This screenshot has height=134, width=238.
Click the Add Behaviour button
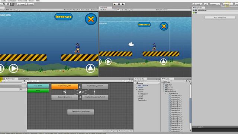coord(220,17)
